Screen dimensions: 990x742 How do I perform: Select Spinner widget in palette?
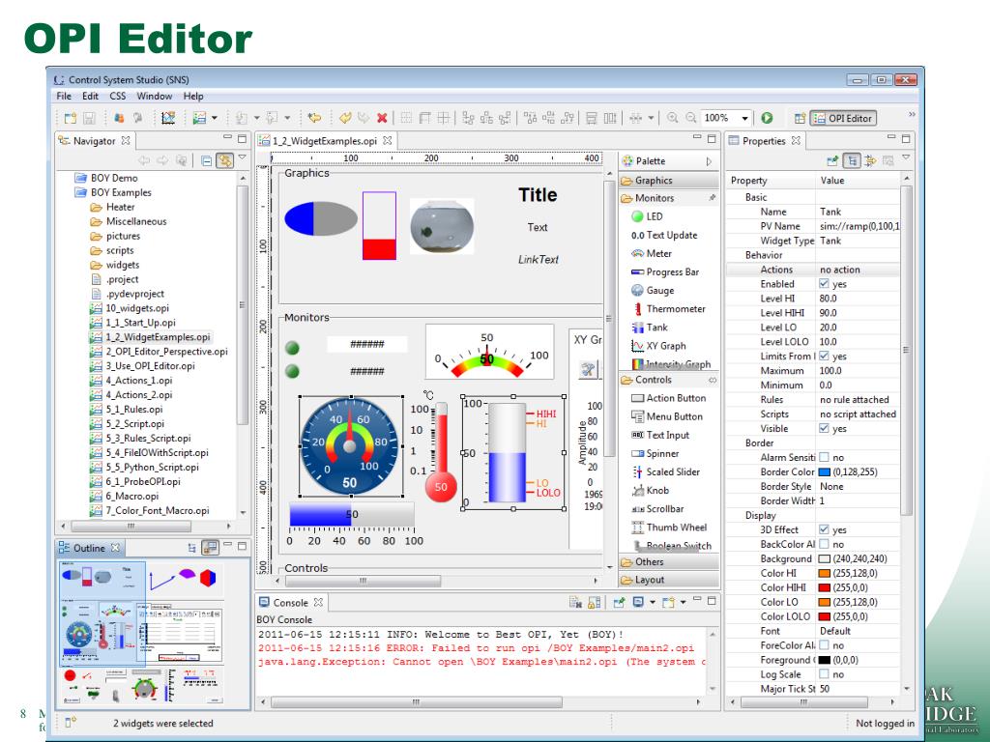(x=655, y=453)
